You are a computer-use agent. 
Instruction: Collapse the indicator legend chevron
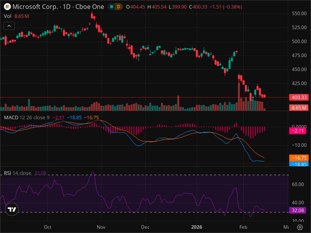(x=9, y=26)
